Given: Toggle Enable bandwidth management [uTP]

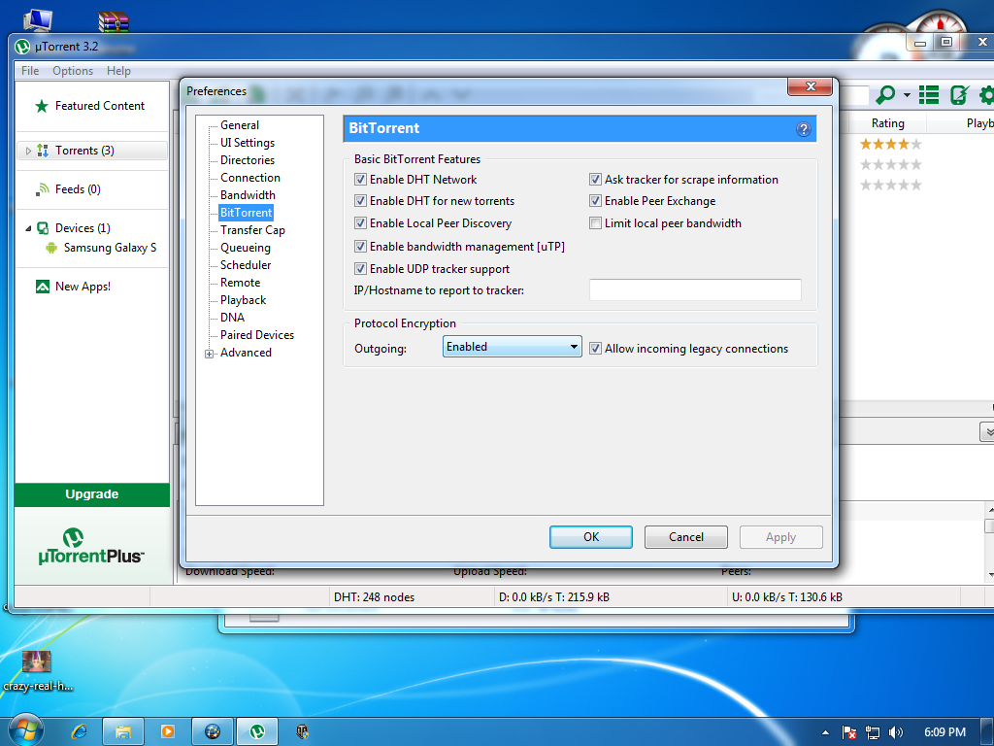Looking at the screenshot, I should (x=360, y=246).
